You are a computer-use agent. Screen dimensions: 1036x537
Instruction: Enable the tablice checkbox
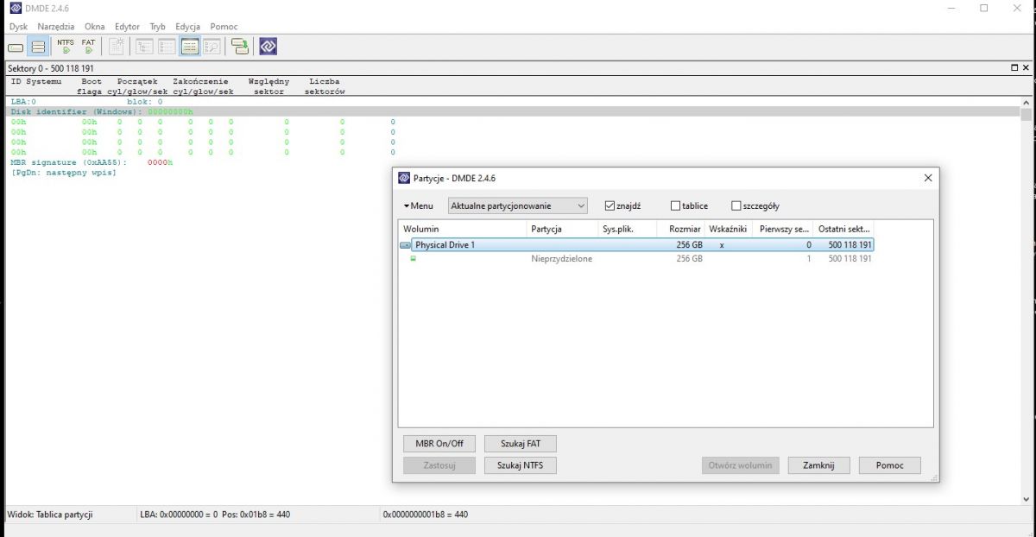pos(676,205)
